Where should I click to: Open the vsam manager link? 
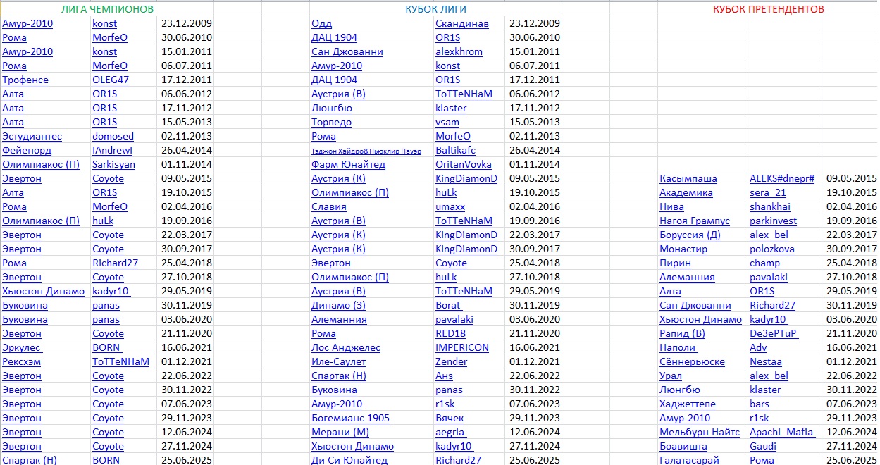(x=447, y=122)
